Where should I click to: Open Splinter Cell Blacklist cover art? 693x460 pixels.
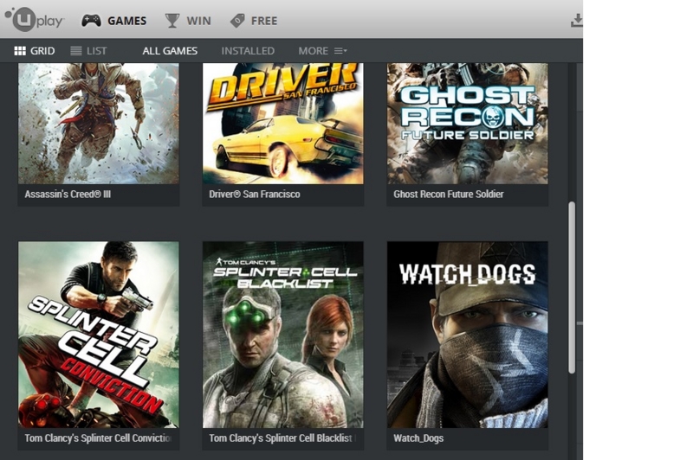[x=283, y=335]
